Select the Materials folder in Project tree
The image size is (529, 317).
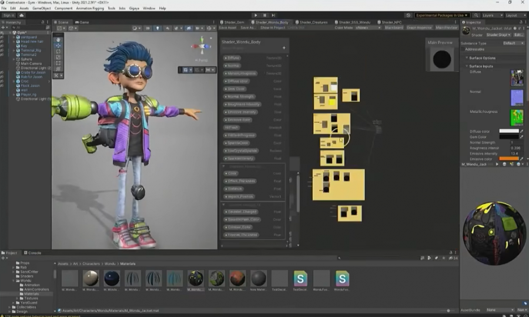(31, 293)
